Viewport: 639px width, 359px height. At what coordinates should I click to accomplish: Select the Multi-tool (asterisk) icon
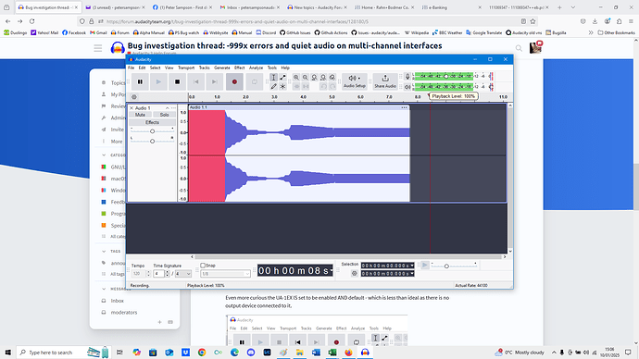click(282, 86)
